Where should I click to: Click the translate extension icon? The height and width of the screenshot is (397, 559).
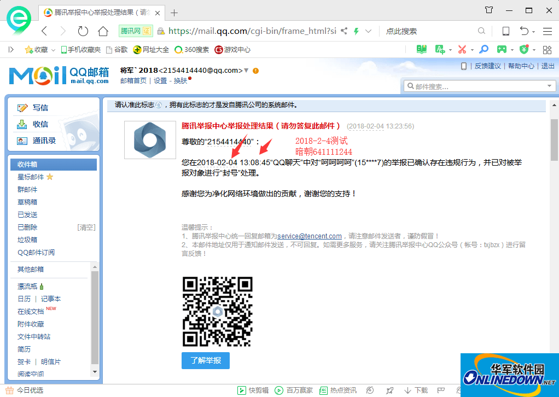(440, 50)
